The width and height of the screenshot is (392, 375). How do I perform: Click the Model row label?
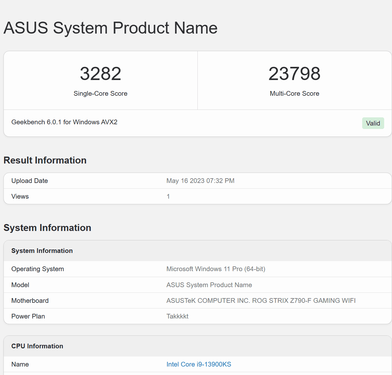pos(20,285)
